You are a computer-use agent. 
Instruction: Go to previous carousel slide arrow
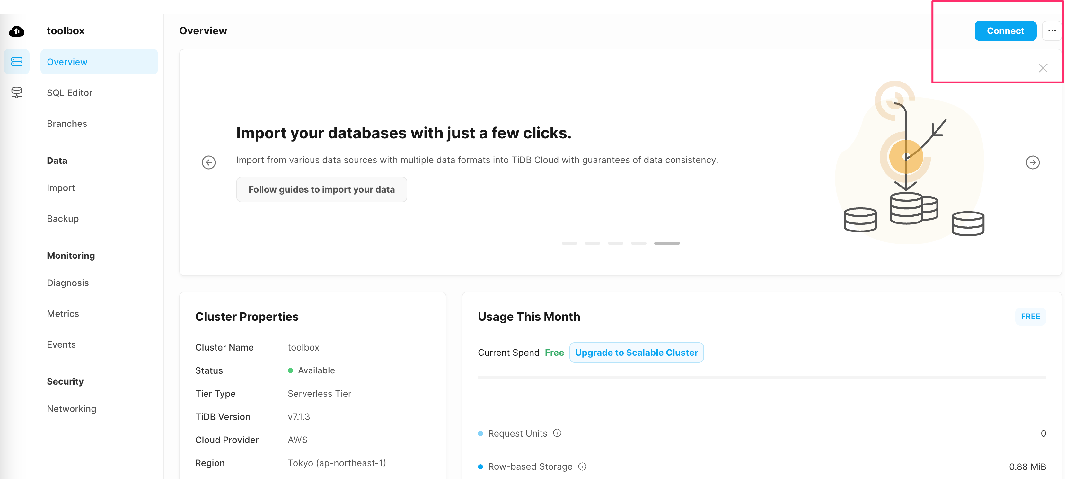(x=208, y=162)
